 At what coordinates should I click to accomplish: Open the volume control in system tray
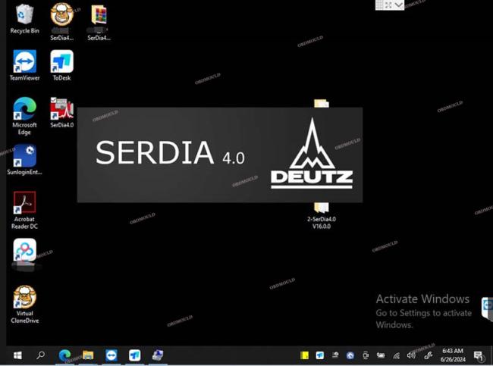pyautogui.click(x=410, y=355)
